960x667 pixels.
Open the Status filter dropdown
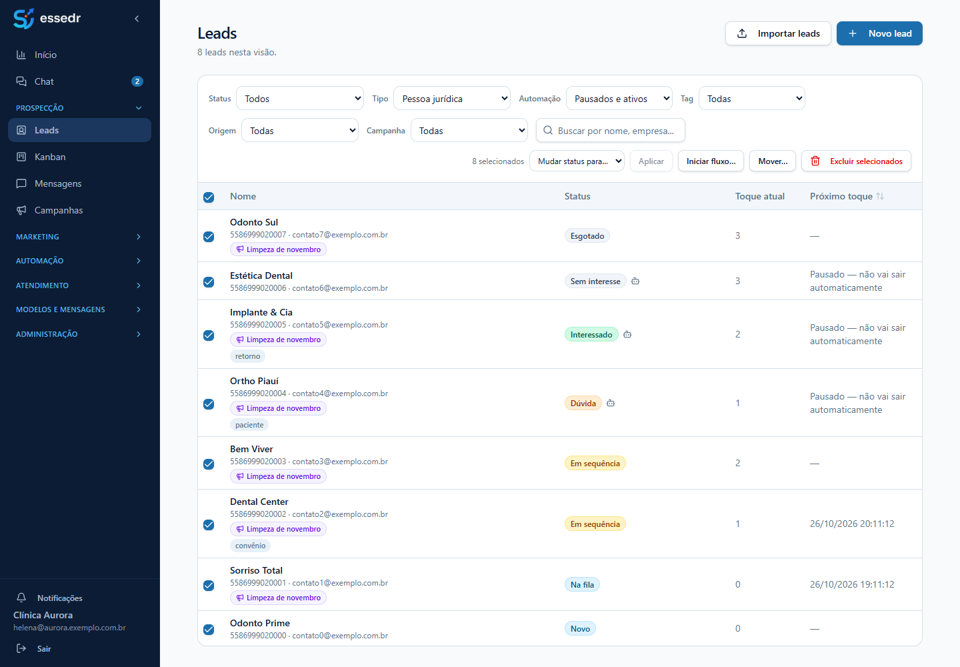point(300,99)
